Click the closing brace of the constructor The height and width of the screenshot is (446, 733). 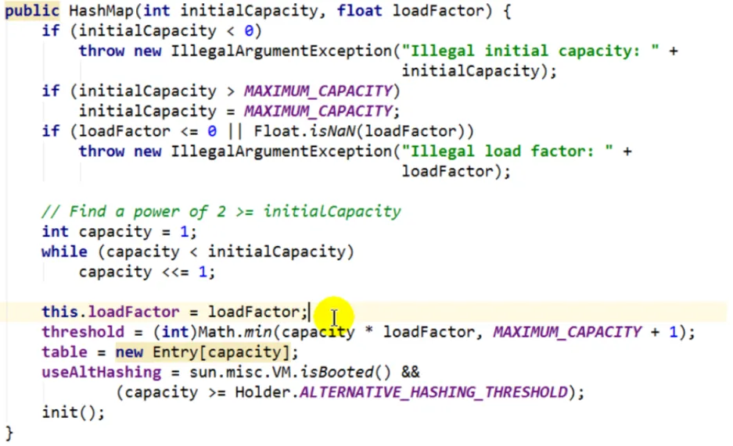click(9, 433)
